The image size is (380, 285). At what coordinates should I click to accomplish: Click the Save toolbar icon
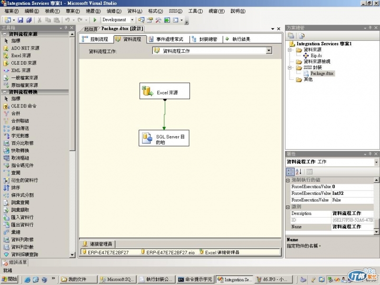[x=20, y=20]
